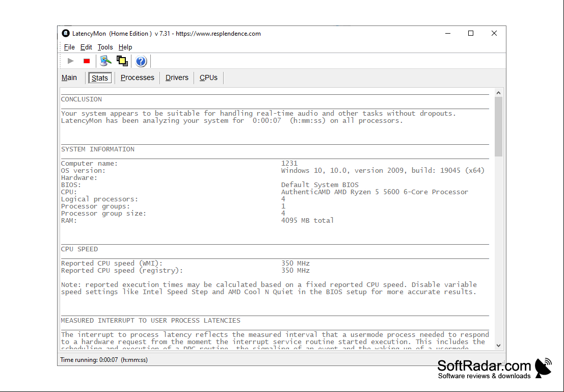Click the Hardware: label
The width and height of the screenshot is (564, 392).
click(79, 178)
